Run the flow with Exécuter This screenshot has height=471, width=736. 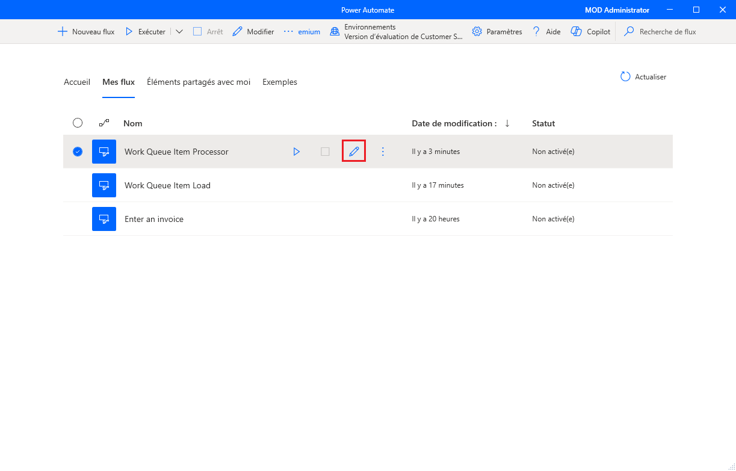(144, 32)
